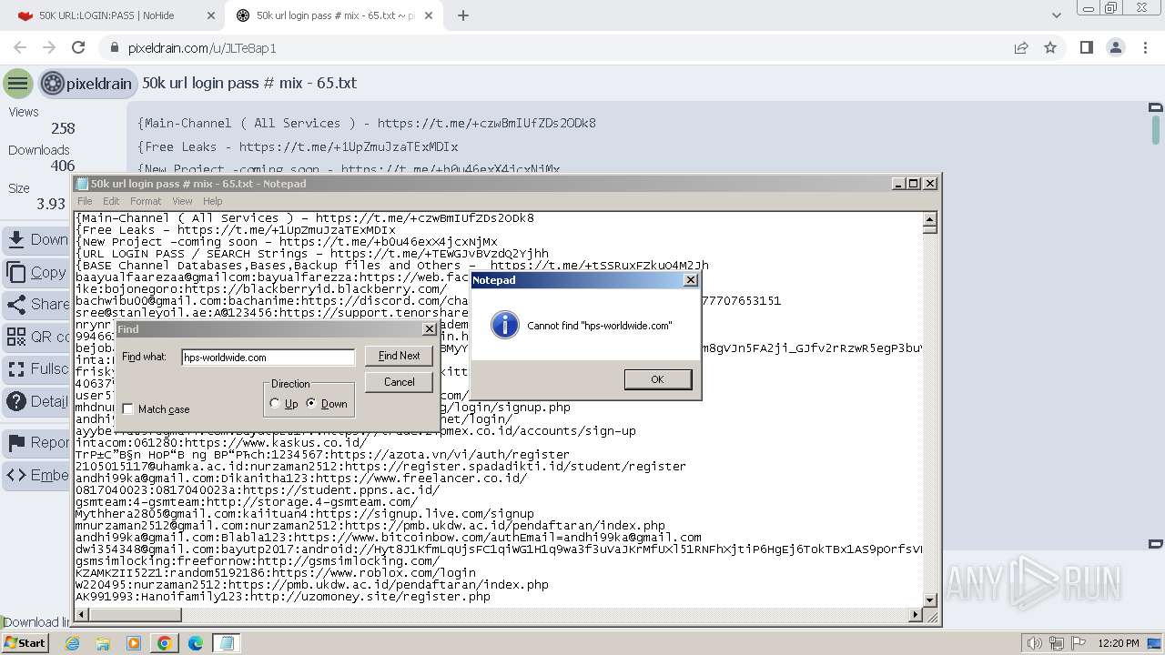The image size is (1165, 655).
Task: Click Cancel in Find dialog
Action: tap(399, 382)
